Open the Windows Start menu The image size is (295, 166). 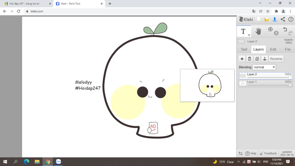(x=5, y=162)
